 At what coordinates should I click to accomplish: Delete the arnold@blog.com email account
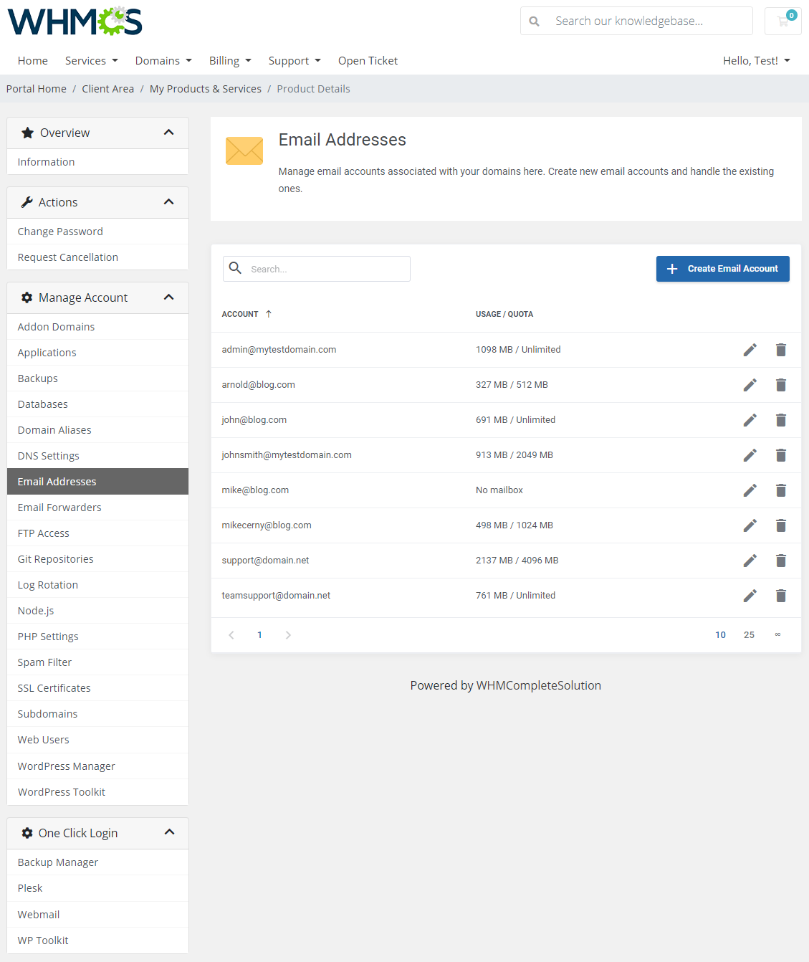pyautogui.click(x=781, y=385)
